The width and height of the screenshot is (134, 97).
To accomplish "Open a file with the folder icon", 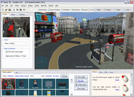I will coord(6,10).
